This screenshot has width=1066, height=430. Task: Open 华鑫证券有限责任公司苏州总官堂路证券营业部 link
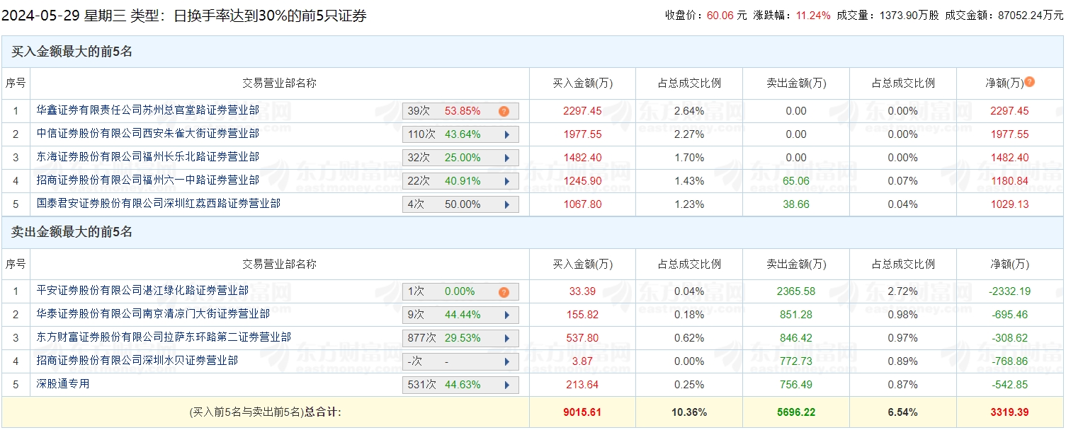(148, 110)
